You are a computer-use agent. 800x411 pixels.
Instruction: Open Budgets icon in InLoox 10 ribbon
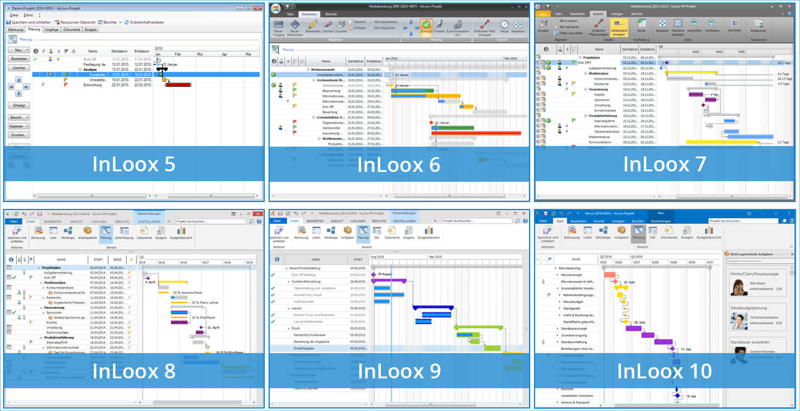coord(687,230)
